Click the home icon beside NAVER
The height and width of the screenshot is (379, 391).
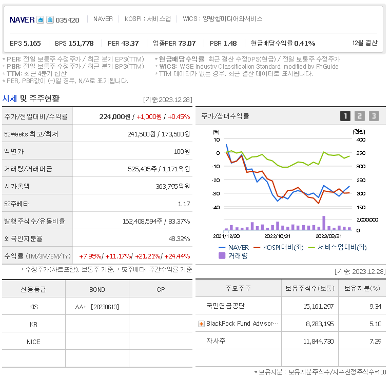click(41, 19)
